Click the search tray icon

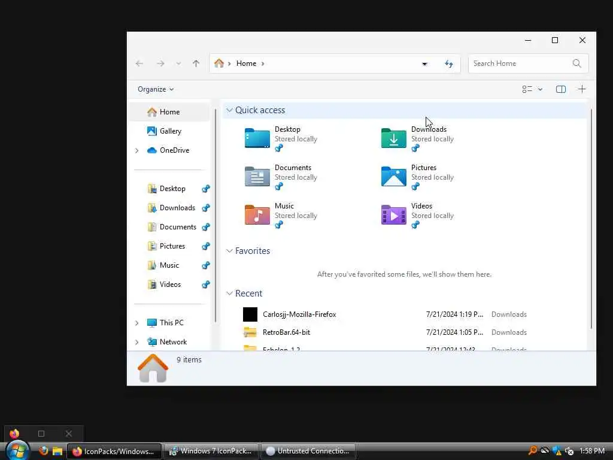click(x=532, y=451)
